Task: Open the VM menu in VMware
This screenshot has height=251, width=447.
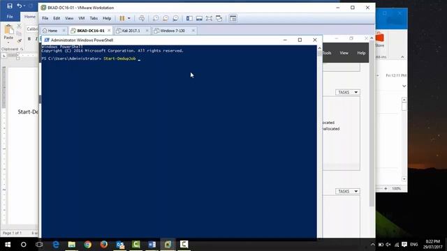Action: coord(82,18)
